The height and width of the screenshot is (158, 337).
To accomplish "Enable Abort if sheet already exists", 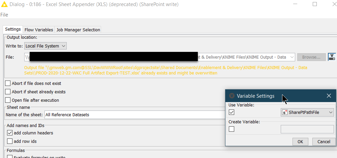I will click(8, 92).
